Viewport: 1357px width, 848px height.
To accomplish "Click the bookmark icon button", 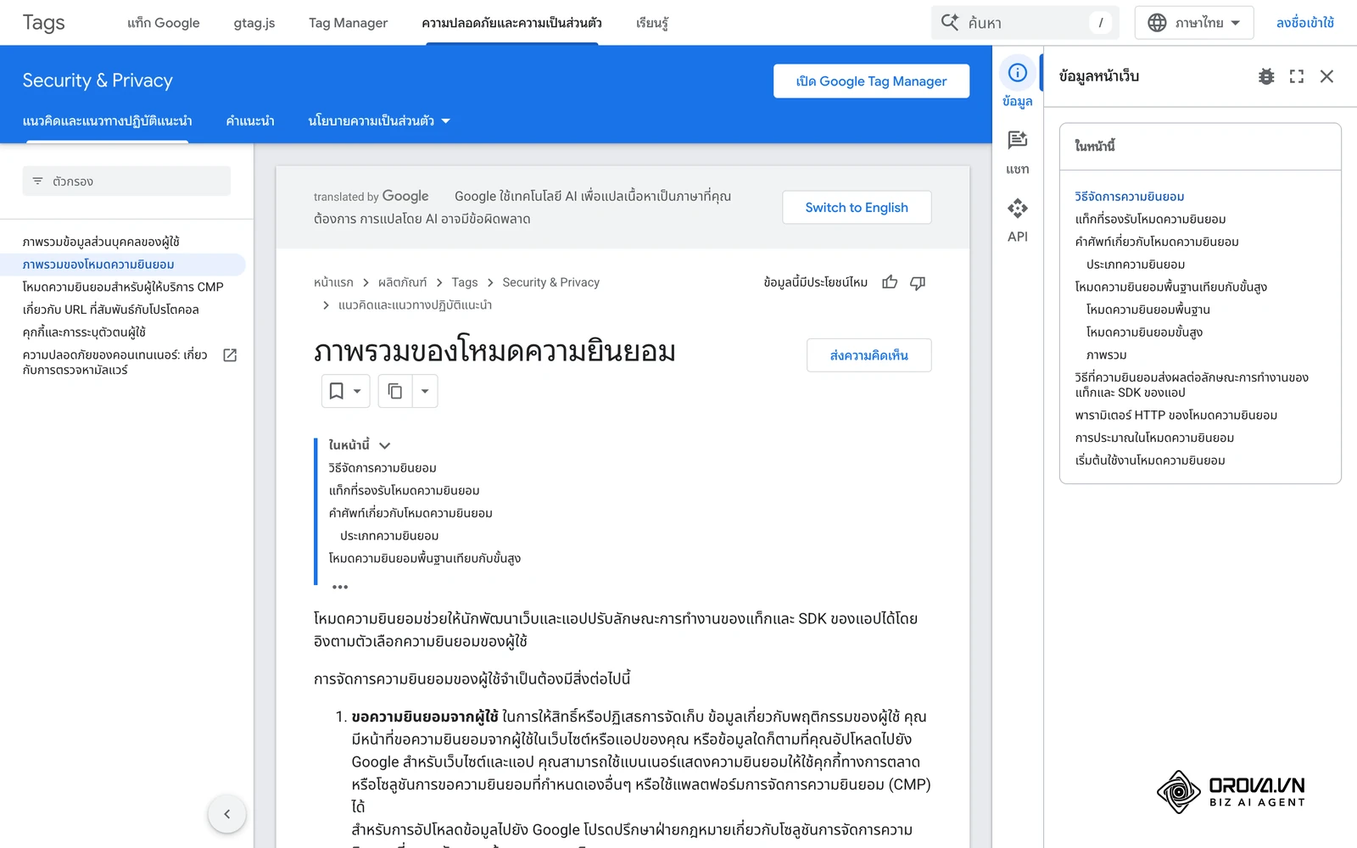I will coord(337,391).
